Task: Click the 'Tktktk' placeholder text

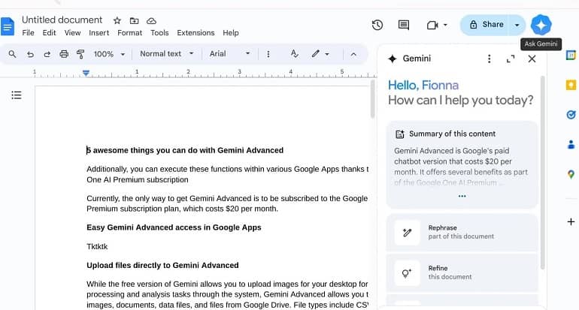Action: [x=97, y=247]
